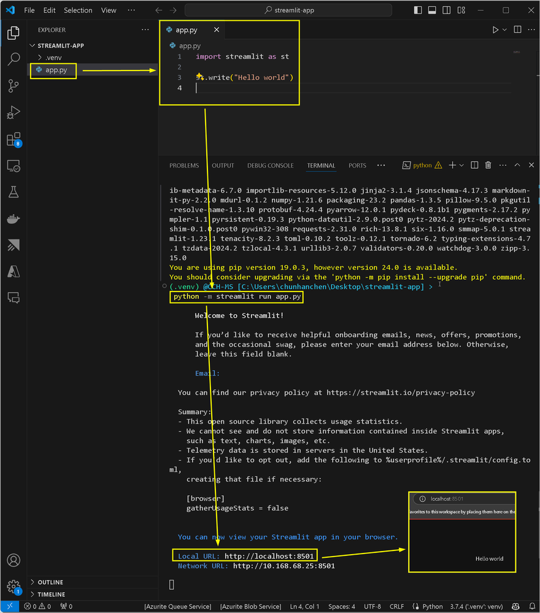
Task: Open Customize Layout options
Action: pos(461,10)
